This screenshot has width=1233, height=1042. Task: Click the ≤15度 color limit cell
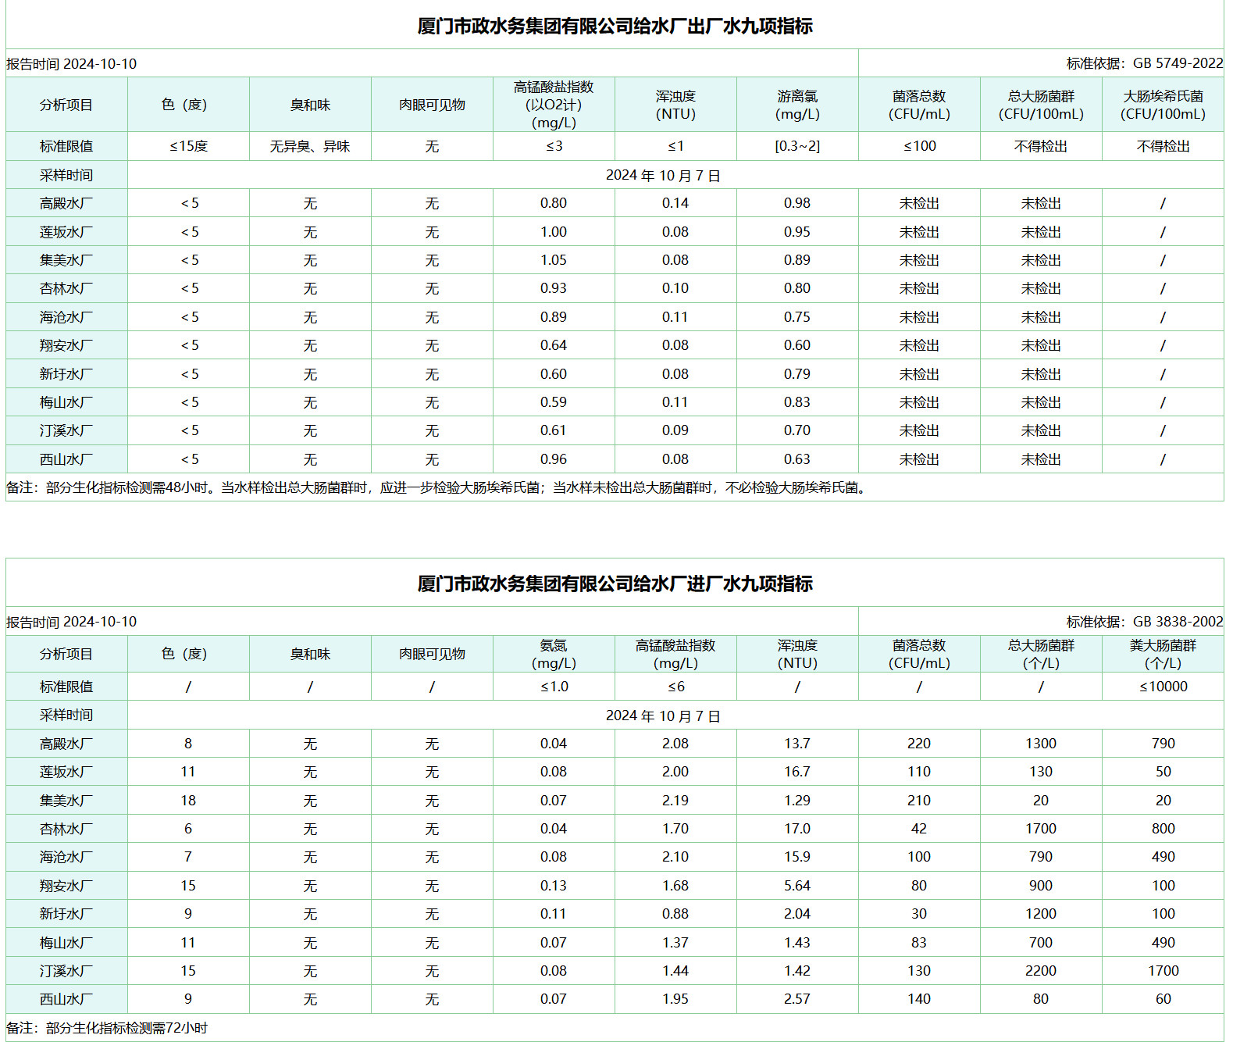point(188,146)
